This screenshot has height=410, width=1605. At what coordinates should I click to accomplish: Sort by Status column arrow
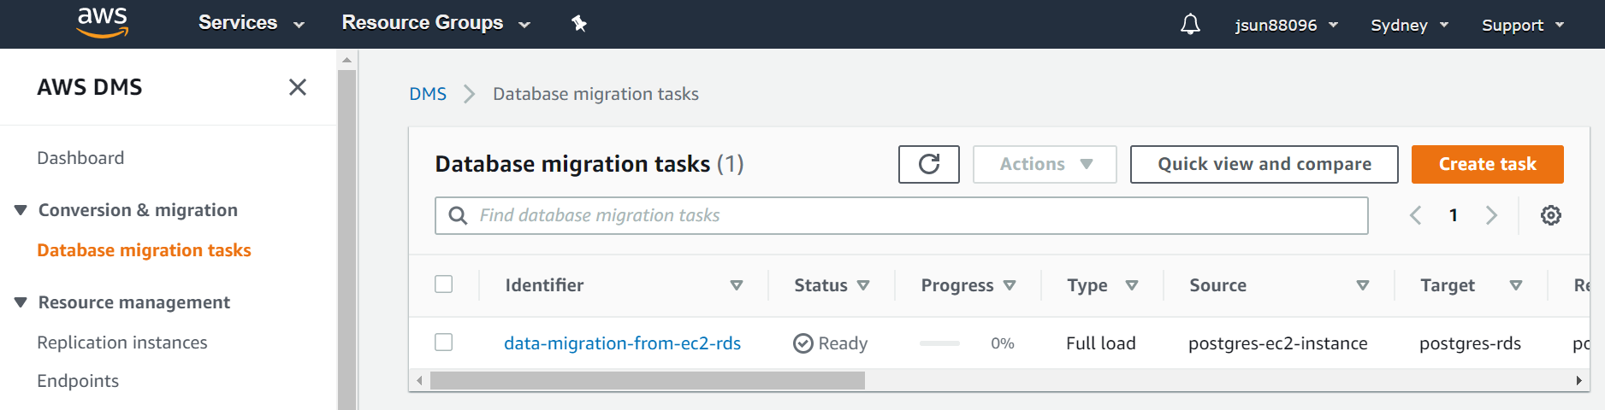click(x=863, y=285)
